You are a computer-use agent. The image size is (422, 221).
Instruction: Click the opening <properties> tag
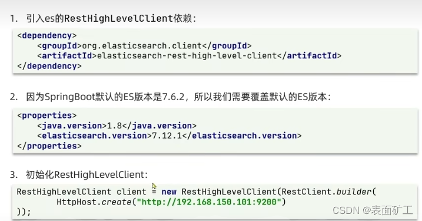[x=47, y=116]
